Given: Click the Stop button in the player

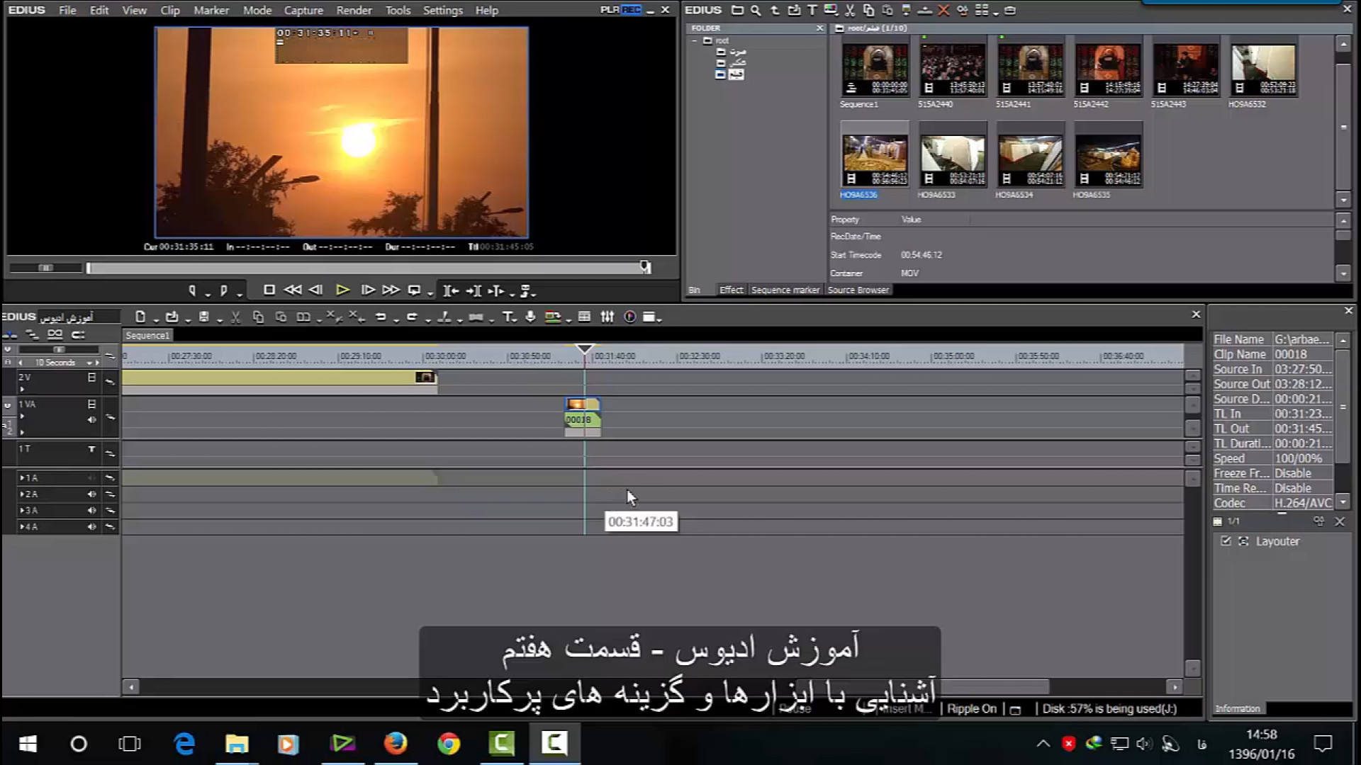Looking at the screenshot, I should tap(269, 290).
